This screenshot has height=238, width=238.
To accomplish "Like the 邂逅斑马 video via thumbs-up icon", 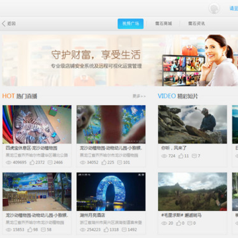I will tap(178, 223).
